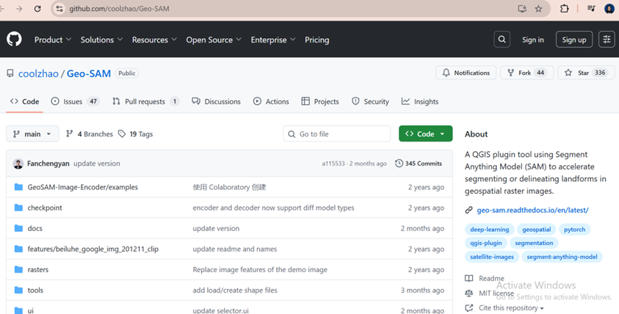Expand the Solutions menu

coord(101,40)
